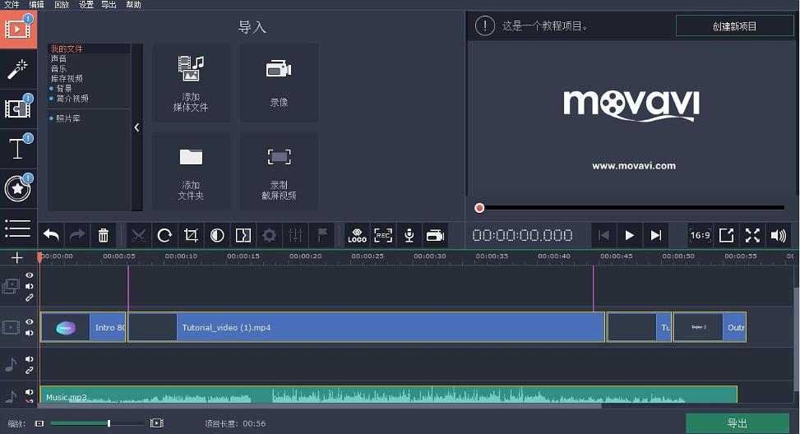Mute the Music.mp3 audio track
This screenshot has width=800, height=434.
click(x=29, y=392)
